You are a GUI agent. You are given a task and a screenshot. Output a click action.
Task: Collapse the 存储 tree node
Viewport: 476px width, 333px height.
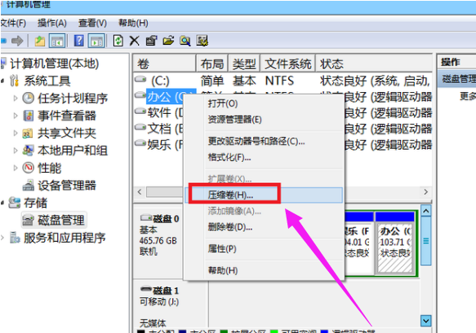pyautogui.click(x=2, y=203)
